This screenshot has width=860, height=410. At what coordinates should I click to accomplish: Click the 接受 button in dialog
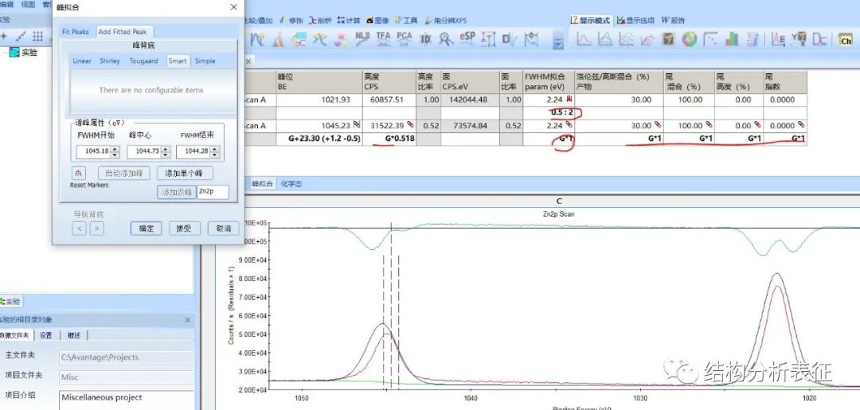click(x=184, y=228)
